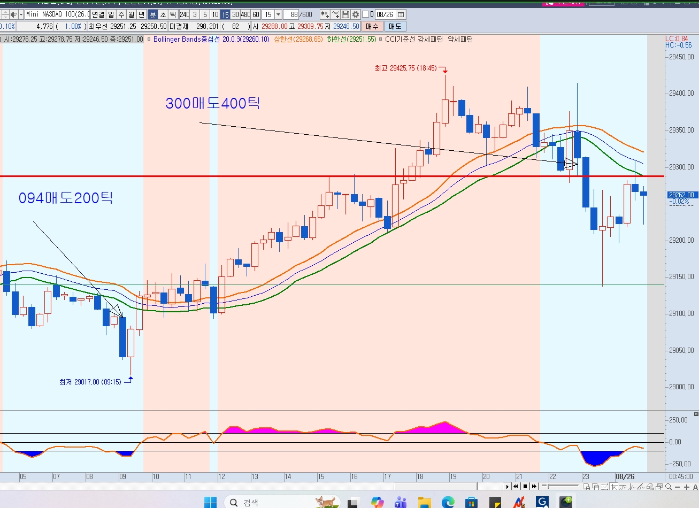Click the 매수 buy button

(x=372, y=26)
